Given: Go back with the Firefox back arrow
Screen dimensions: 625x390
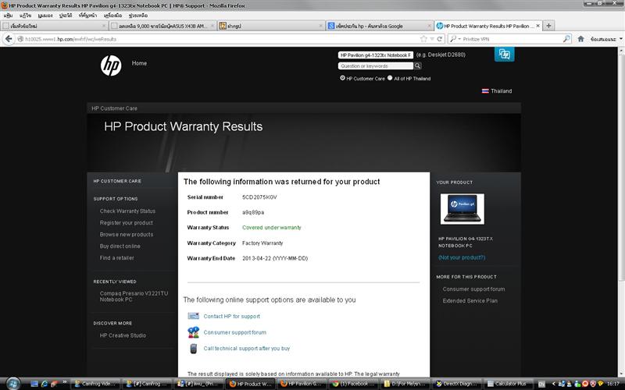Looking at the screenshot, I should pyautogui.click(x=9, y=38).
